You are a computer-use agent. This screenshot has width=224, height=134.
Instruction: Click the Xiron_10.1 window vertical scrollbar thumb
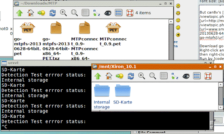tap(221, 96)
